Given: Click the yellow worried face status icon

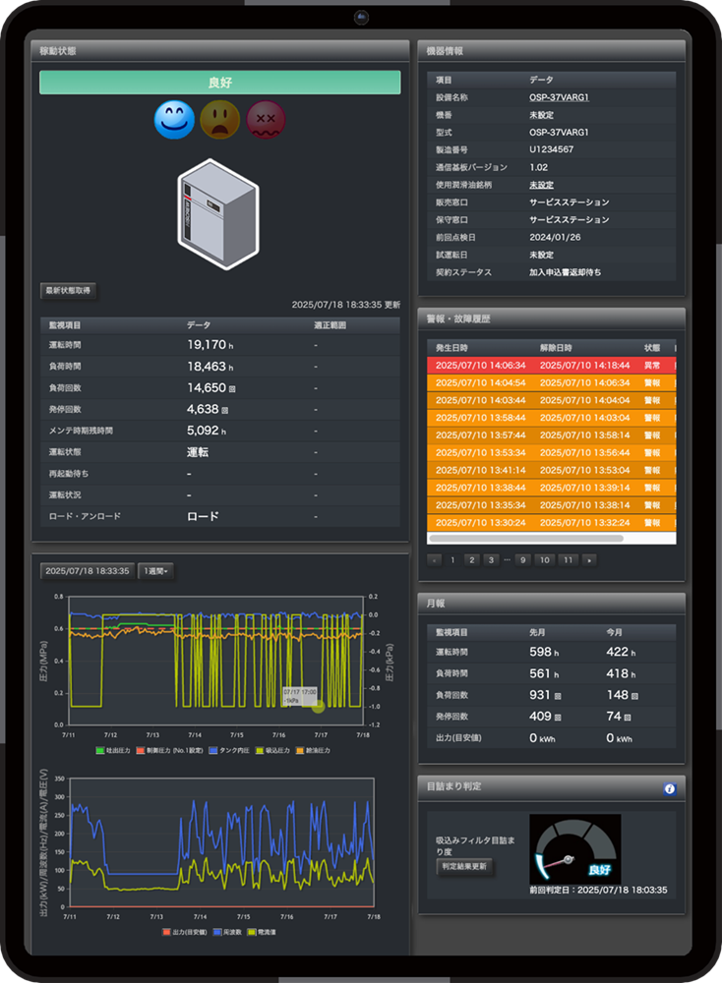Looking at the screenshot, I should [x=220, y=120].
